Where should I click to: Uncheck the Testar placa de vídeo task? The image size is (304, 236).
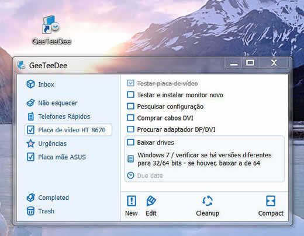click(130, 83)
